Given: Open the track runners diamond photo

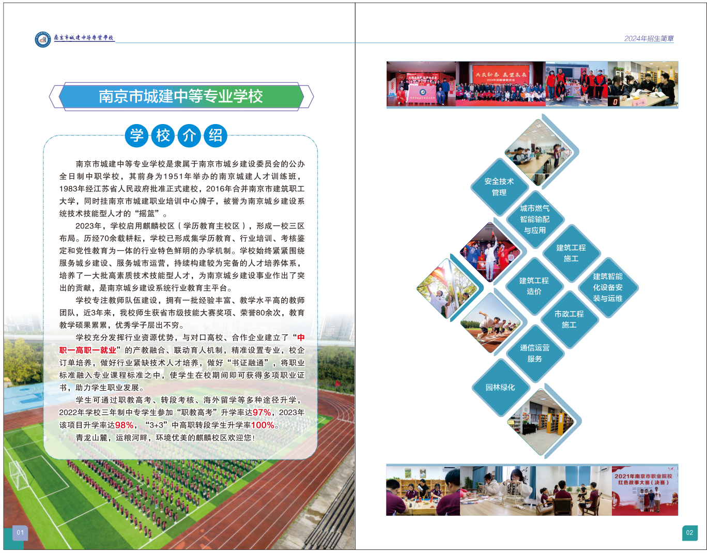Looking at the screenshot, I should (490, 324).
